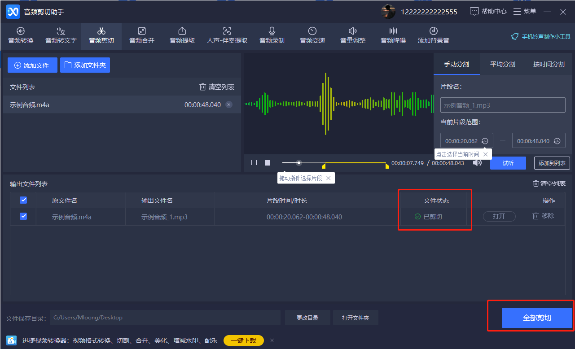Image resolution: width=575 pixels, height=349 pixels.
Task: Select the 音频剪切 scissors tool
Action: pyautogui.click(x=101, y=35)
